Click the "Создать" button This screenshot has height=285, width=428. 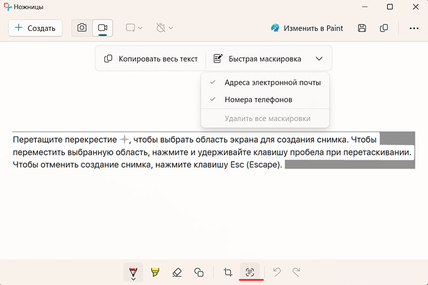click(35, 28)
